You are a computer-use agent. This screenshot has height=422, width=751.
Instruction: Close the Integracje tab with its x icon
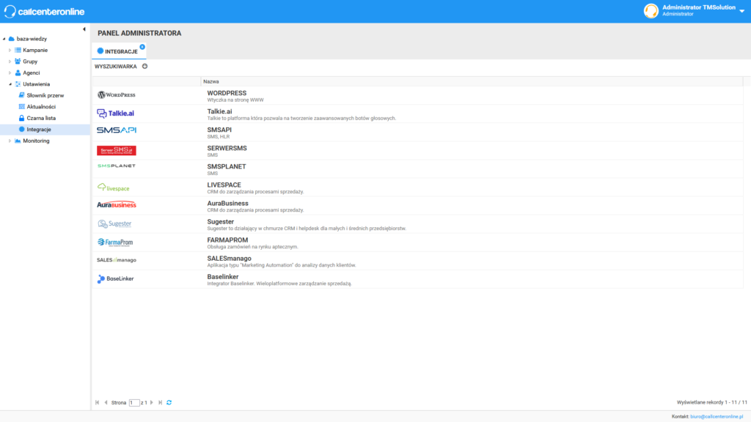[142, 47]
